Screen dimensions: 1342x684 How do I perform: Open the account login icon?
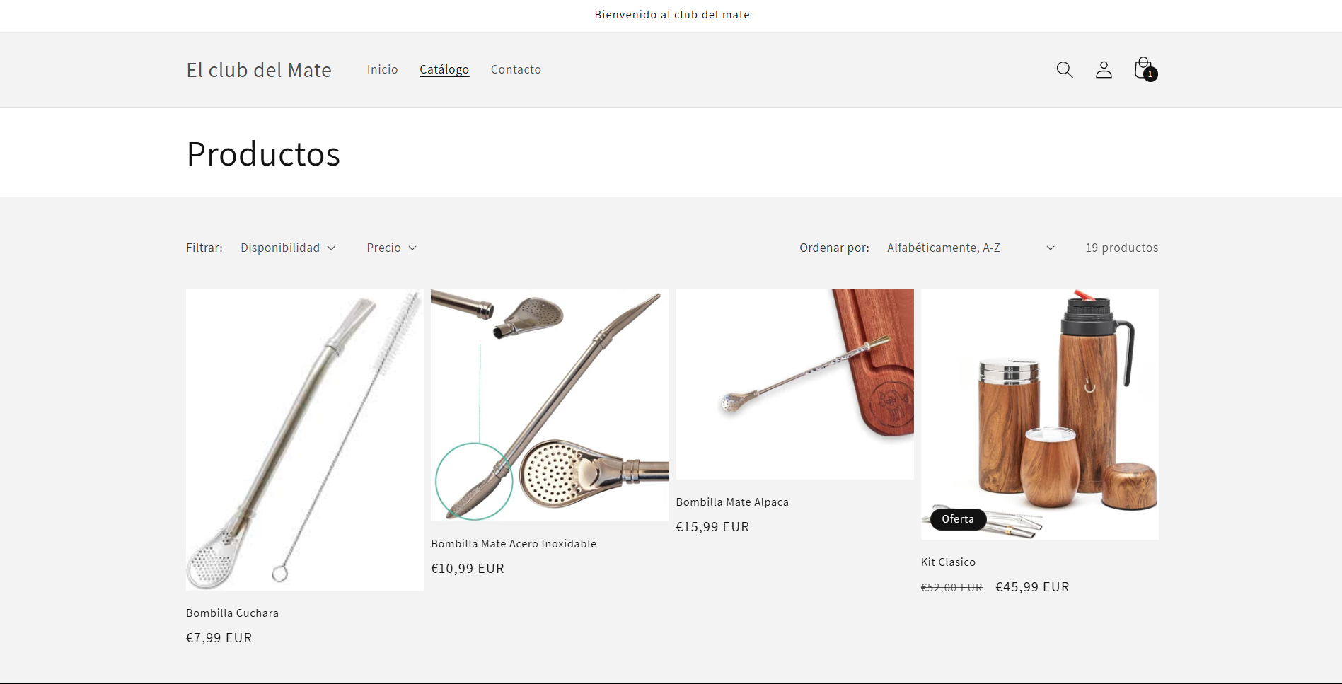[1104, 69]
